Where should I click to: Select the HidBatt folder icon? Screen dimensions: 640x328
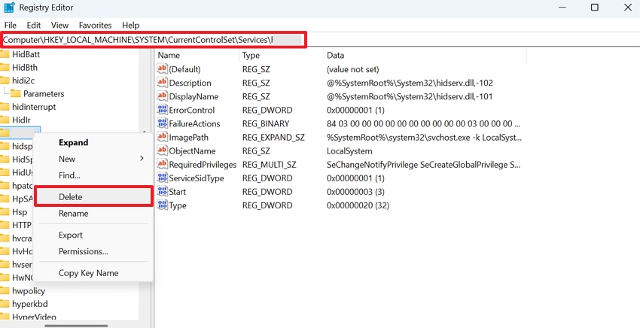tap(5, 54)
